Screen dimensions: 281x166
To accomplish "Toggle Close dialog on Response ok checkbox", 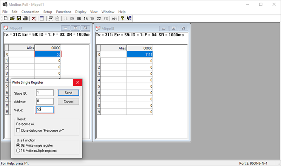I will coord(18,131).
